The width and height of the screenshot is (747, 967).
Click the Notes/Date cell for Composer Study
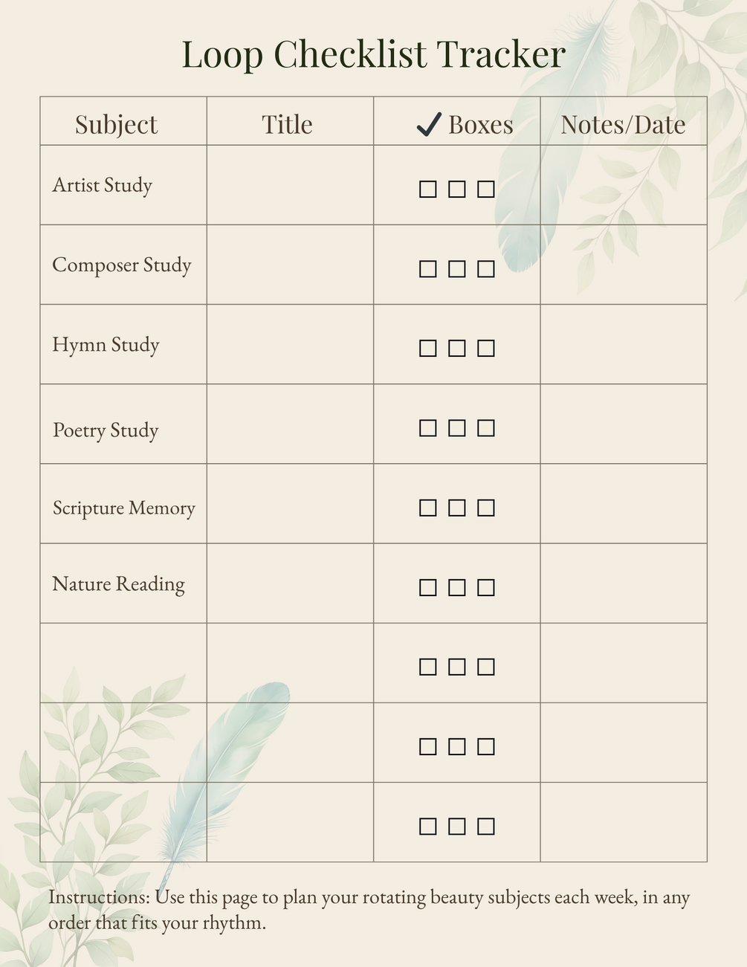(623, 265)
